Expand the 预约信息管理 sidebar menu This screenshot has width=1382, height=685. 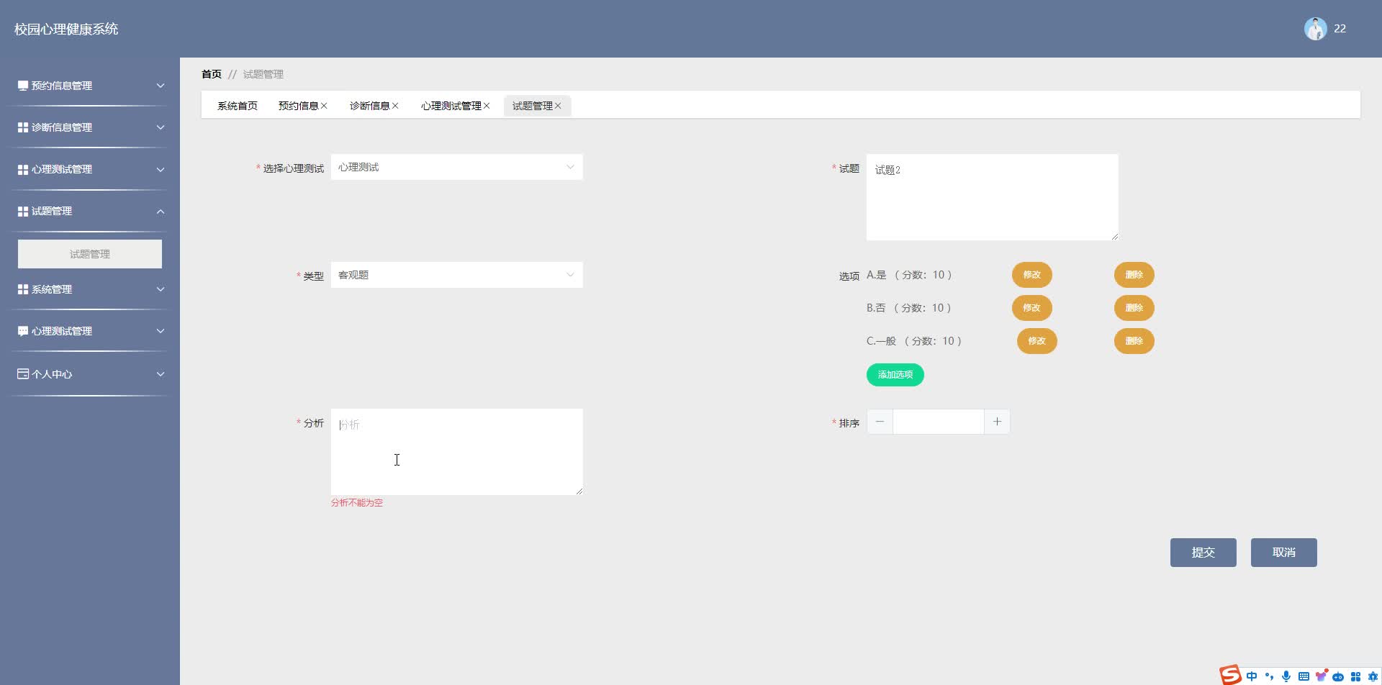[90, 86]
